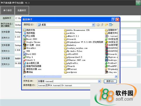Close the 种子清洗器 main window
Image resolution: width=141 pixels, height=106 pixels.
(x=138, y=3)
